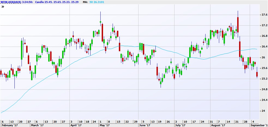Click the tall green candle near February 20

click(22, 50)
